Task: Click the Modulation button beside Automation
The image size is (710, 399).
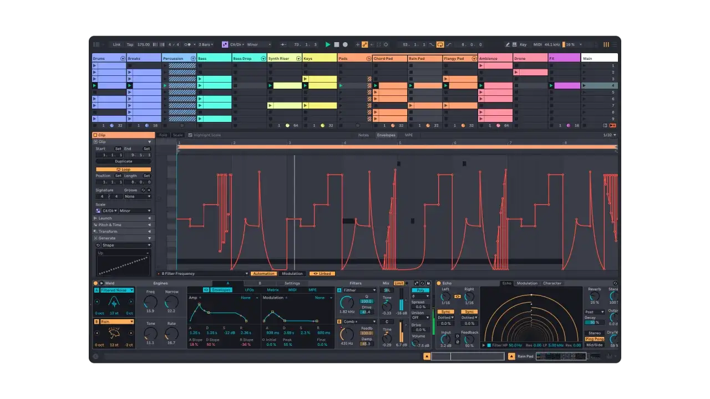Action: click(x=292, y=273)
